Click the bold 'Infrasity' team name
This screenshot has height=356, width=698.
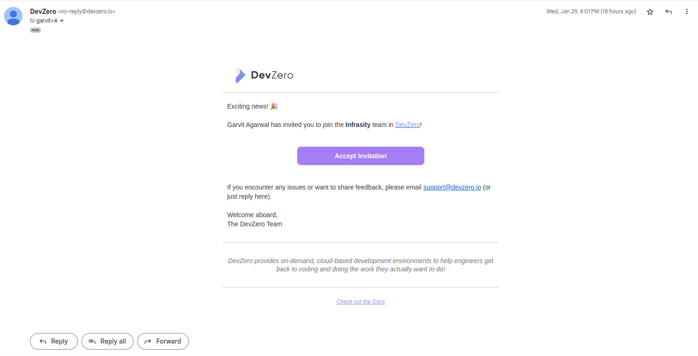(x=358, y=125)
